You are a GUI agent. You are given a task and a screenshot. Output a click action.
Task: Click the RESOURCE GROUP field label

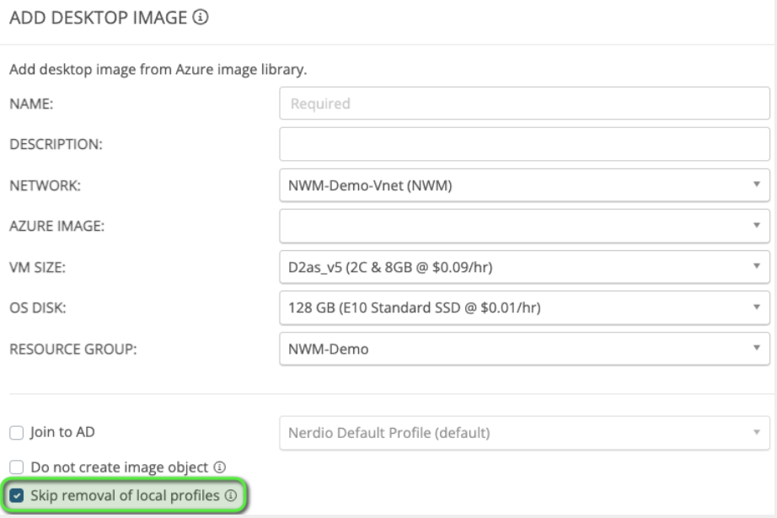pyautogui.click(x=72, y=349)
